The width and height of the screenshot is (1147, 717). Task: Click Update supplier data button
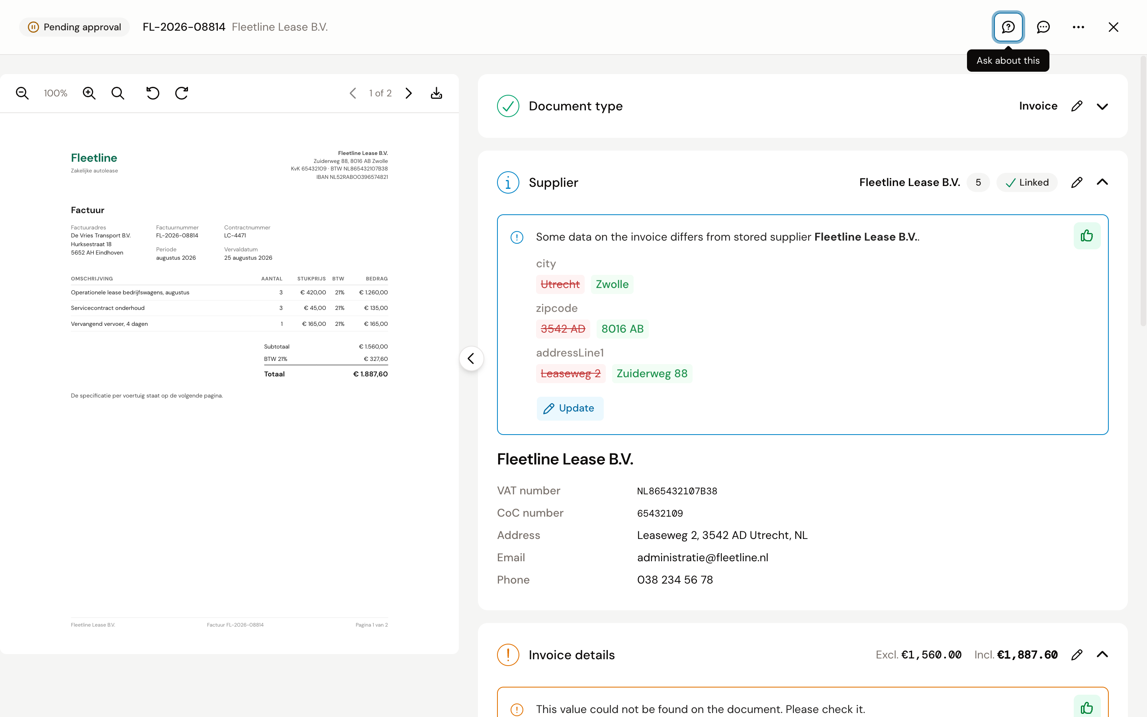click(570, 408)
